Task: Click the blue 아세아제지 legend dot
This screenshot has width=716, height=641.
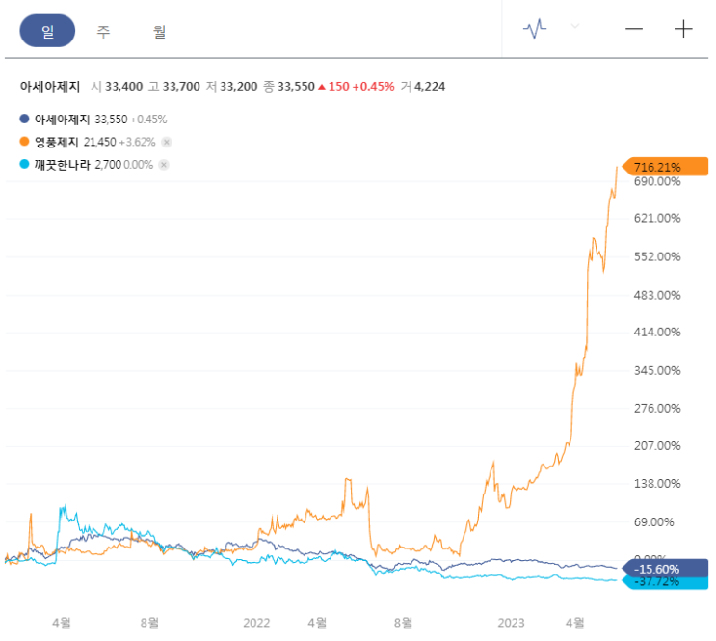Action: [x=24, y=119]
